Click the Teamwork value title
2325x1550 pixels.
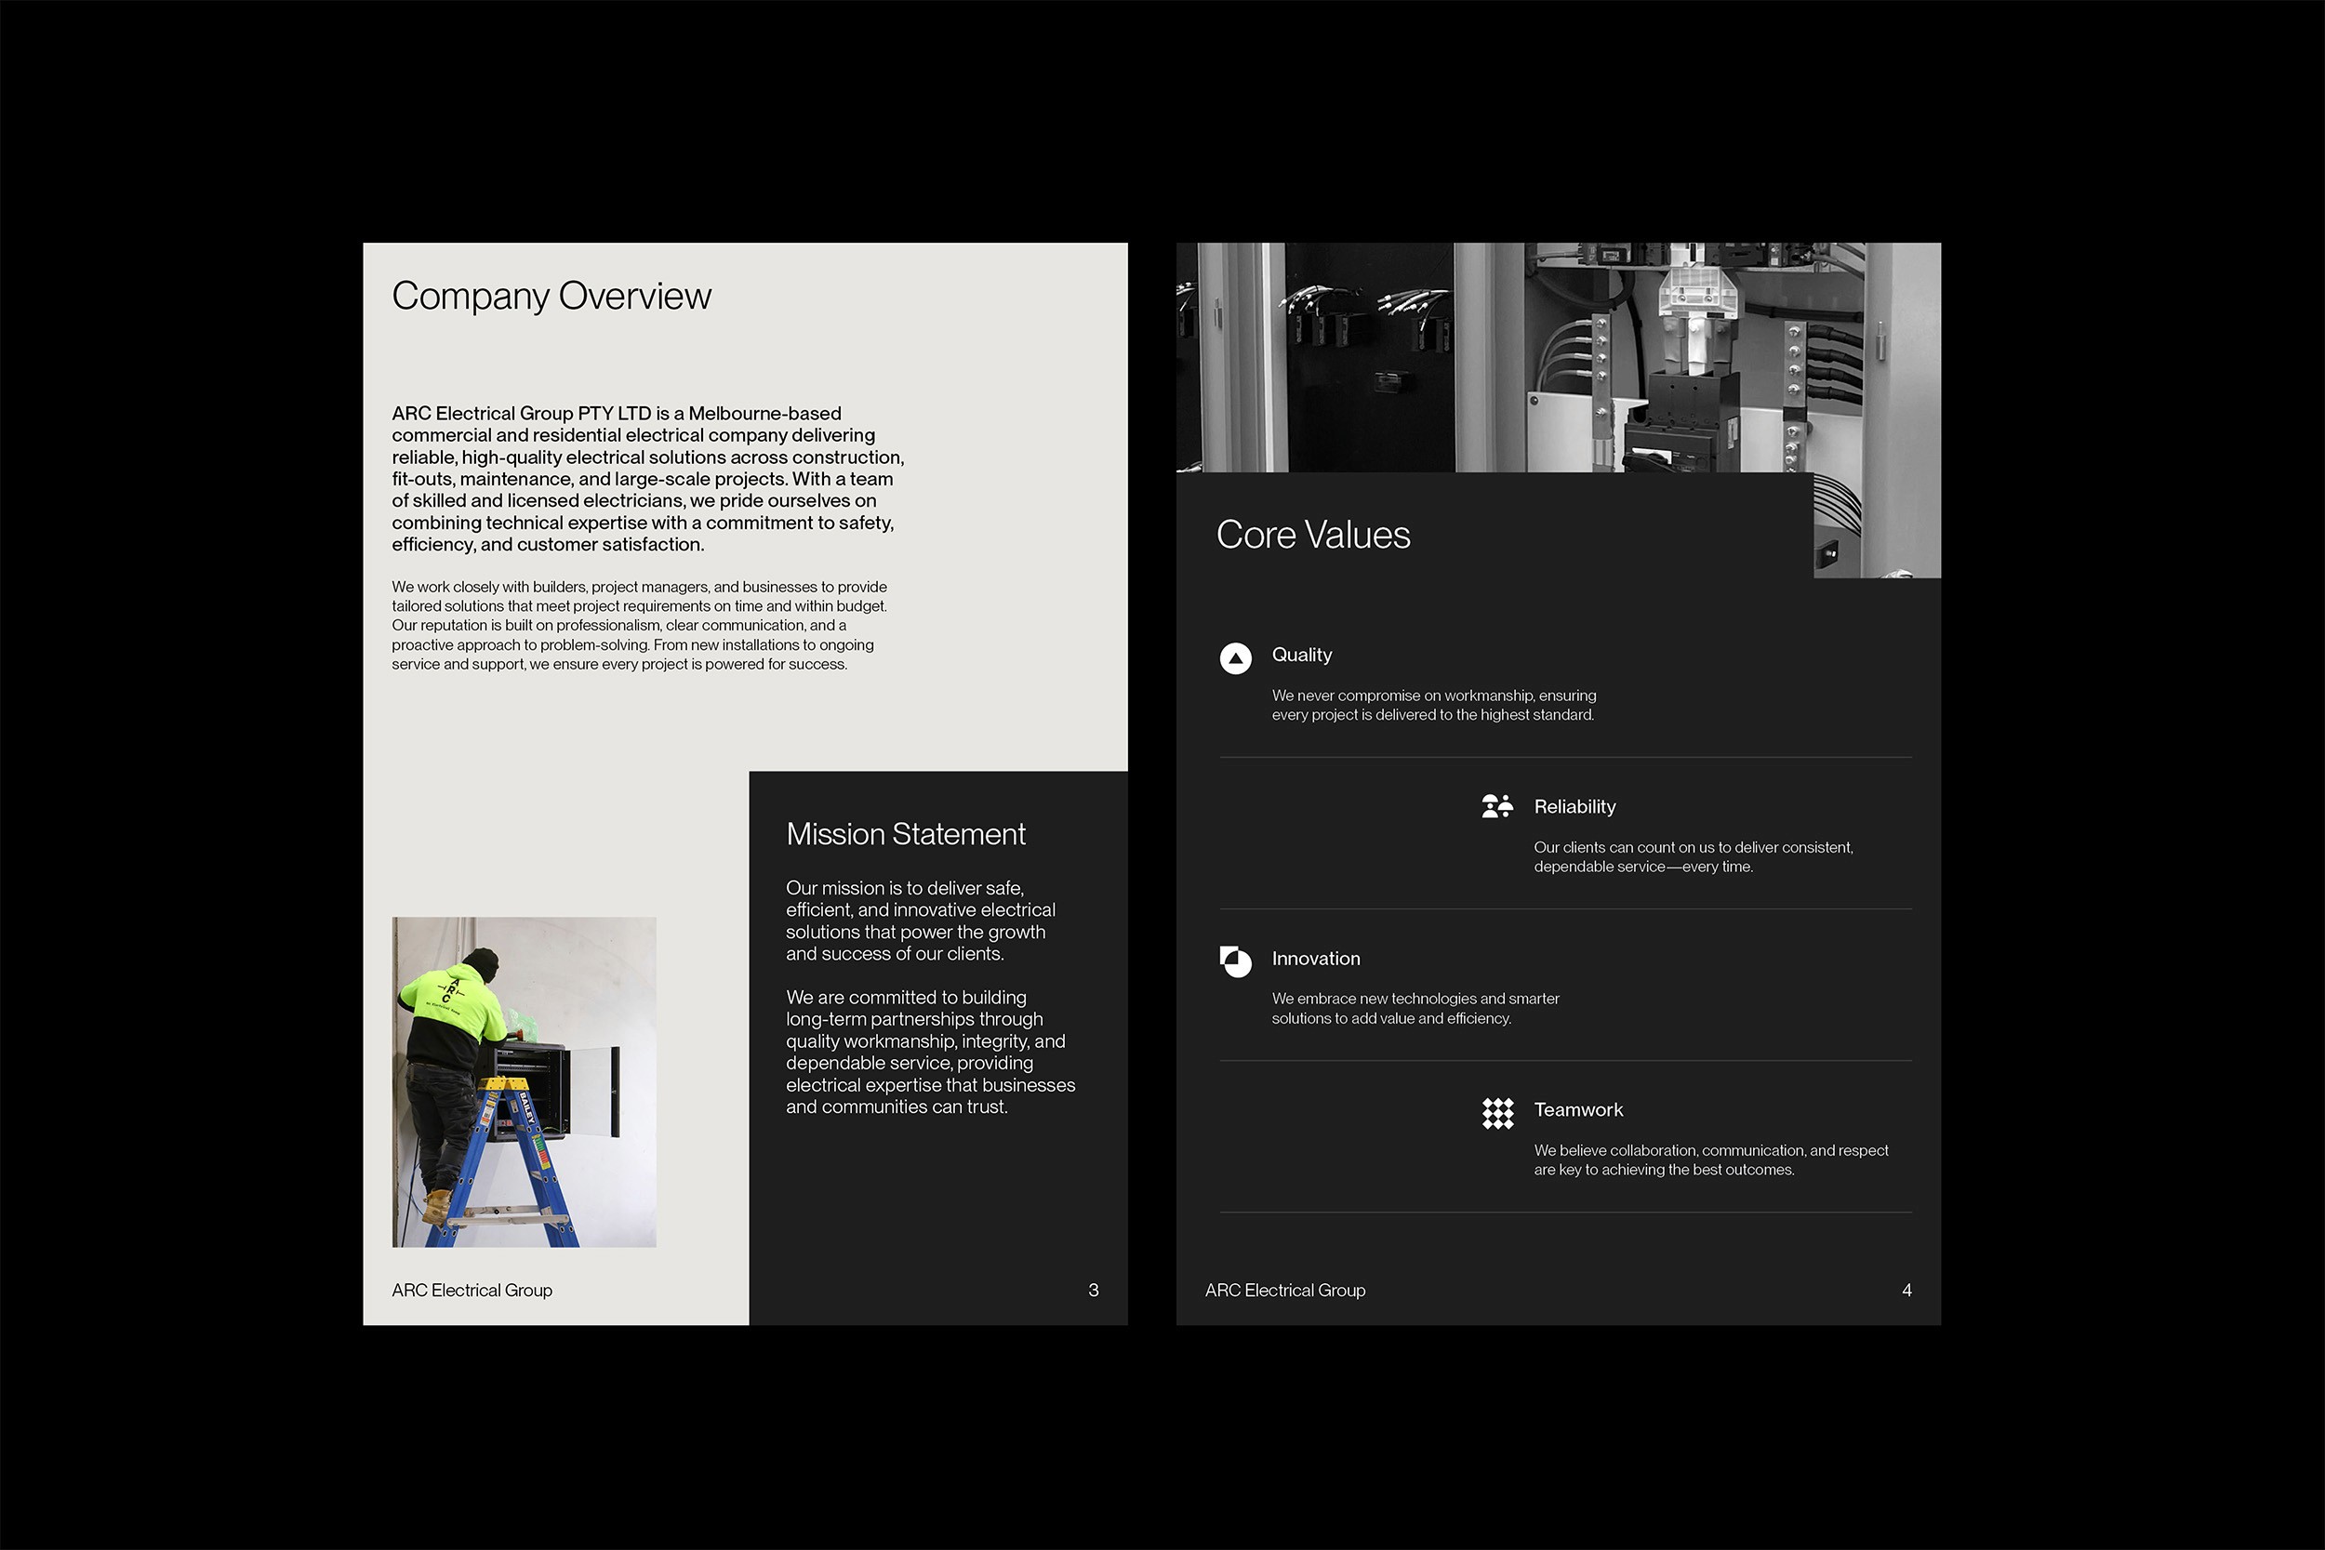(1577, 1110)
